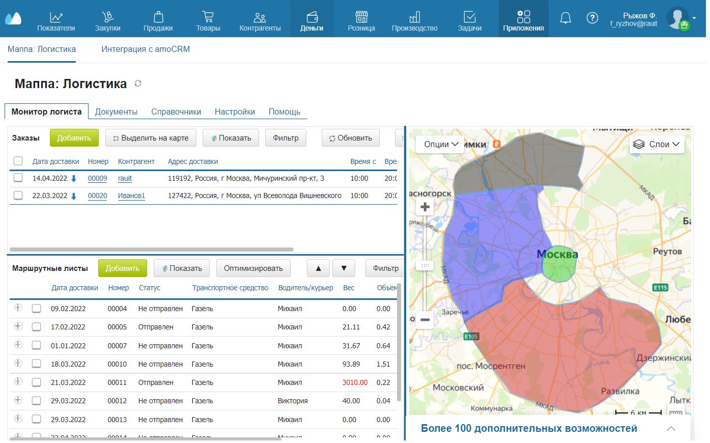Move route sheet up with up arrow

pos(319,268)
